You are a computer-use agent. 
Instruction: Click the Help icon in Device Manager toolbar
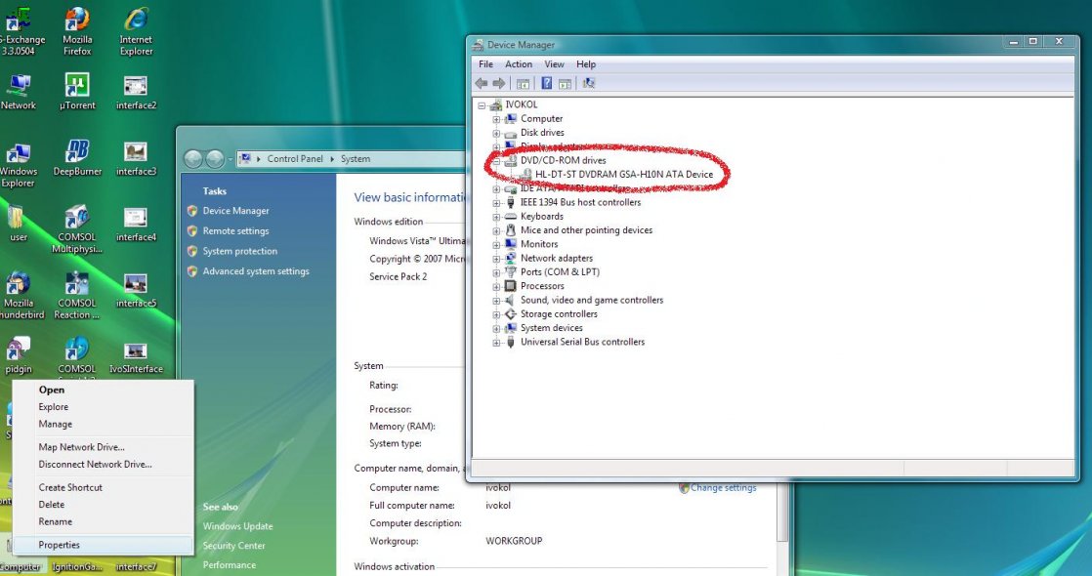point(547,84)
